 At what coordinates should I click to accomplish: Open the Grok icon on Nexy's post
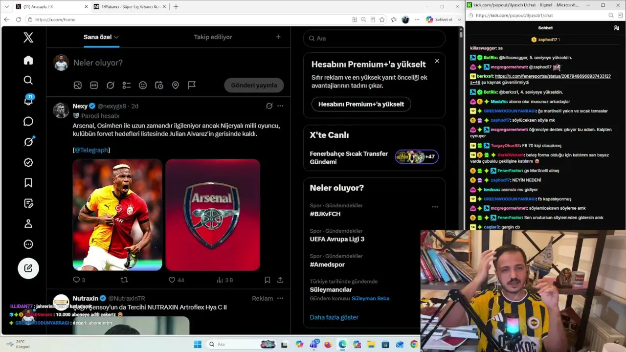click(x=269, y=106)
